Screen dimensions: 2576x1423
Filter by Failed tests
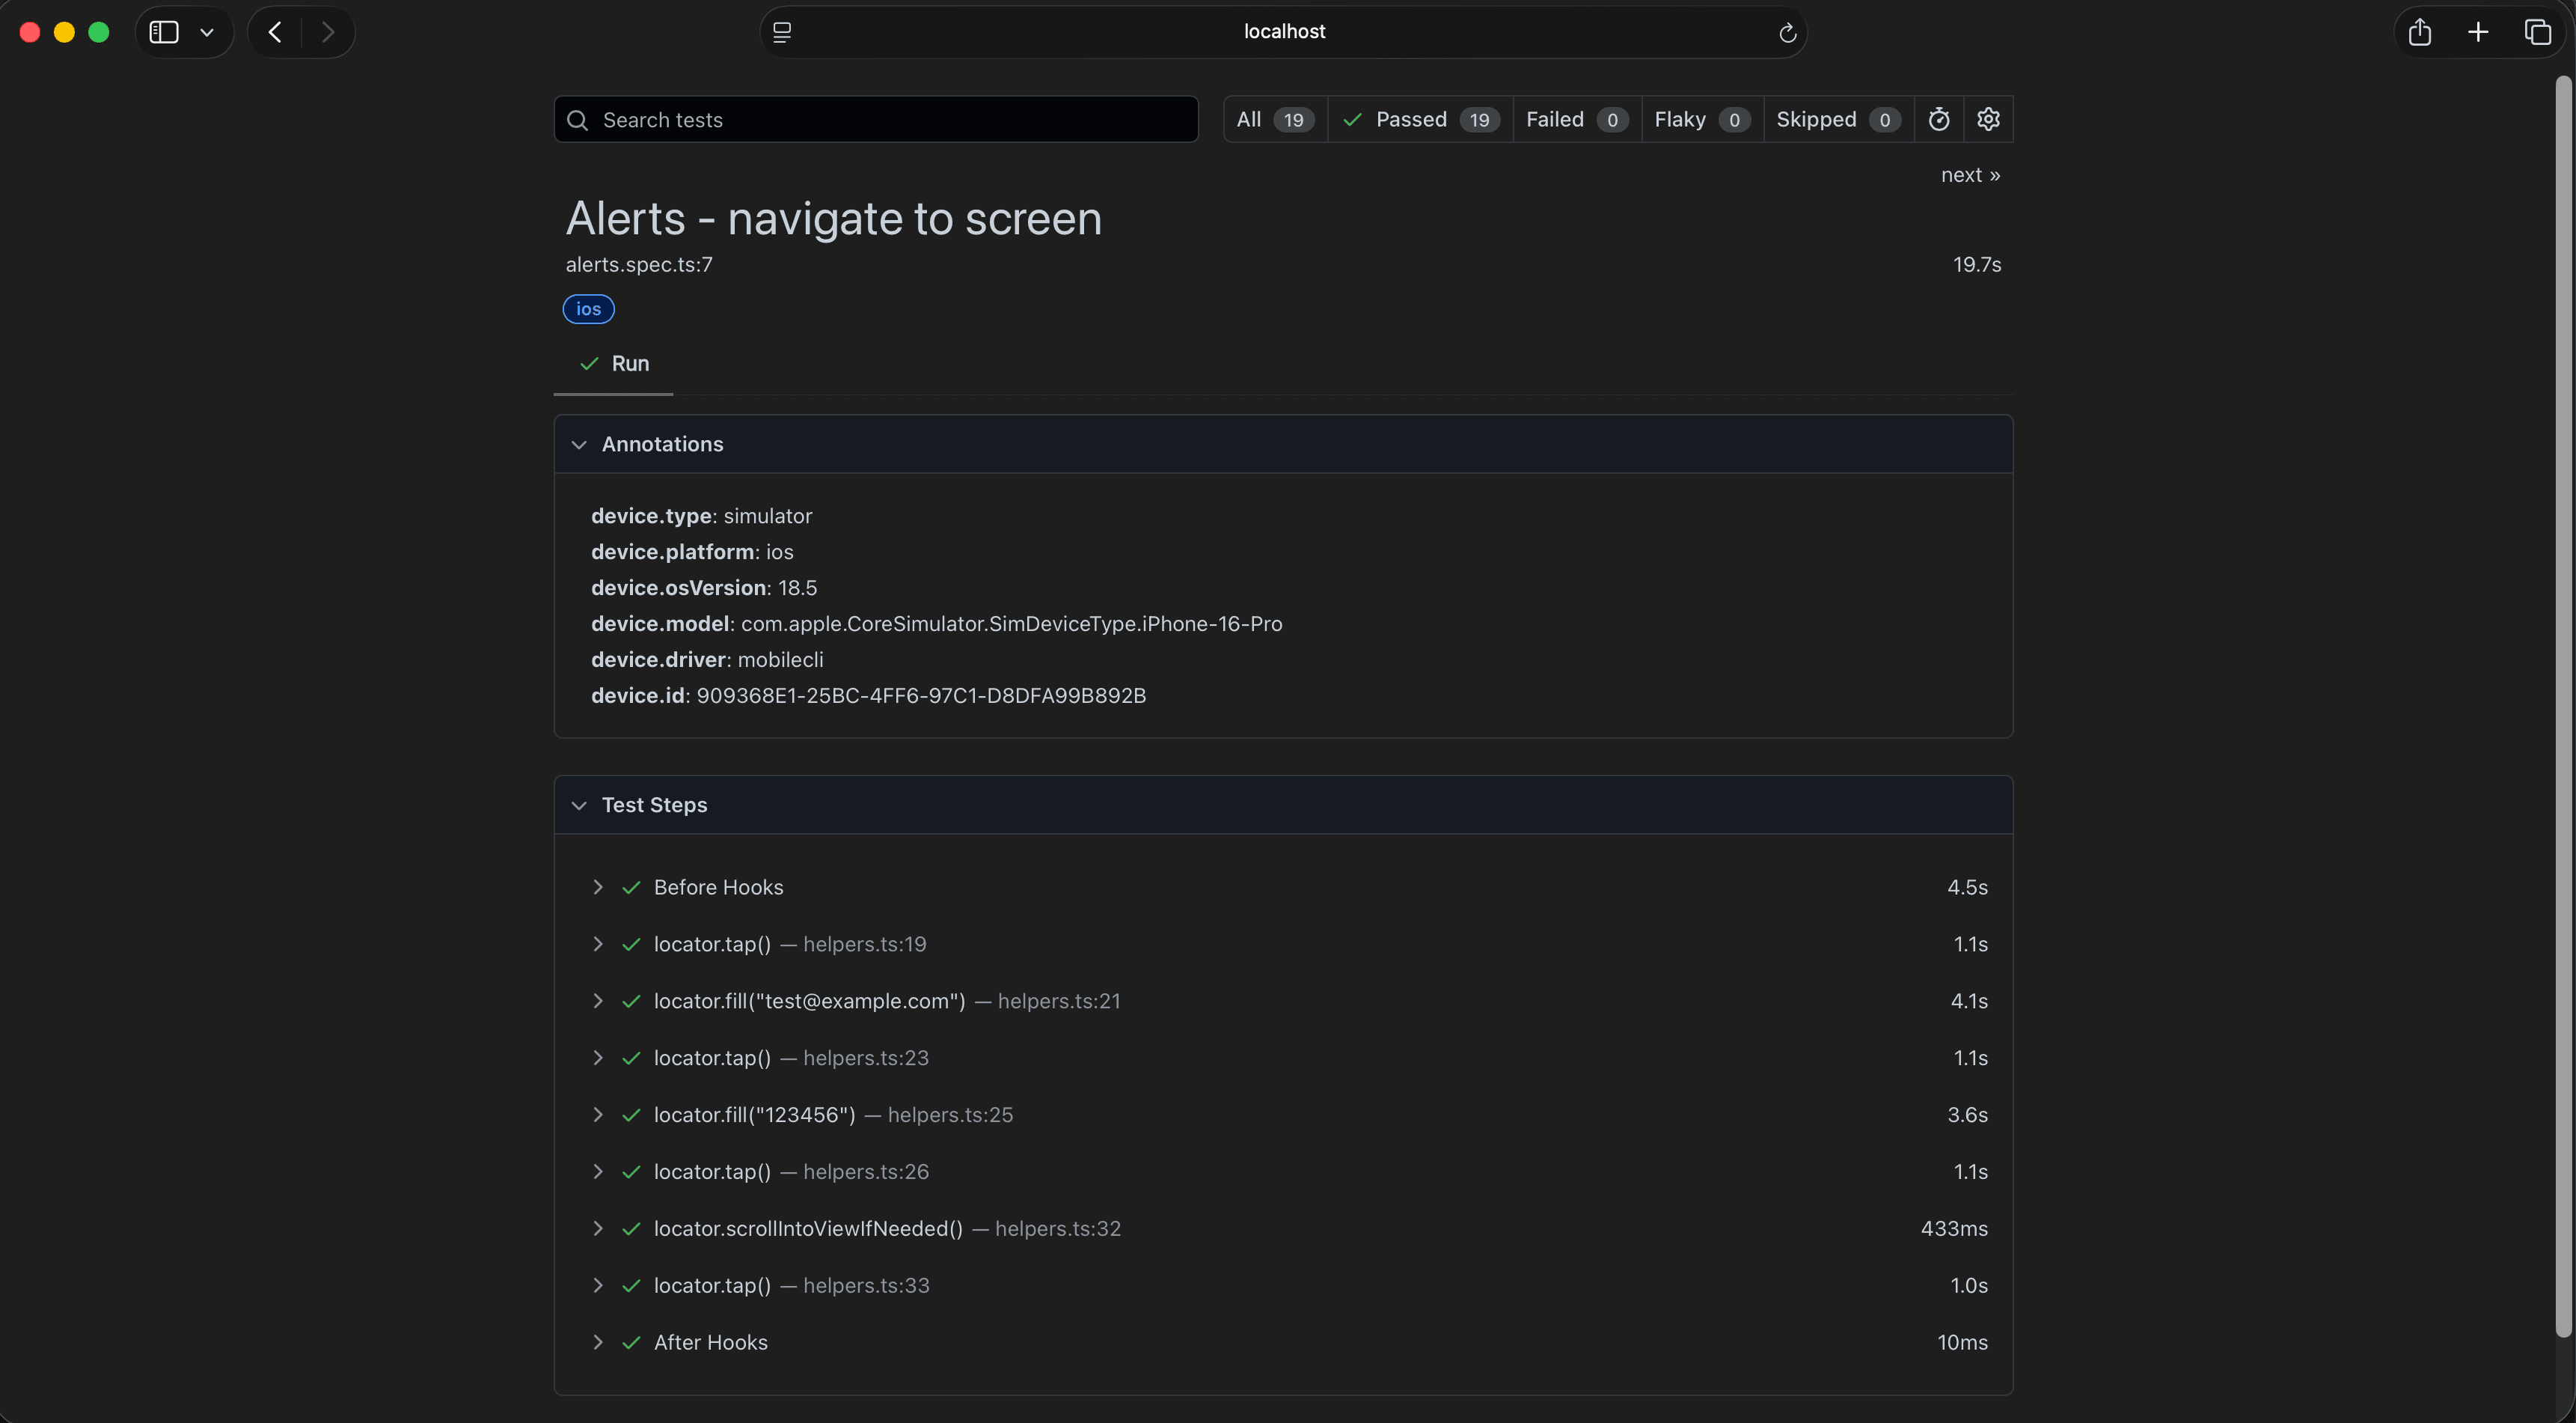(x=1577, y=119)
